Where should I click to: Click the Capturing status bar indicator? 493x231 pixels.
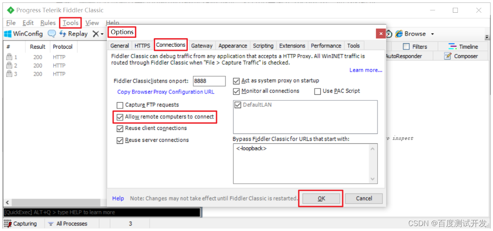pyautogui.click(x=21, y=224)
